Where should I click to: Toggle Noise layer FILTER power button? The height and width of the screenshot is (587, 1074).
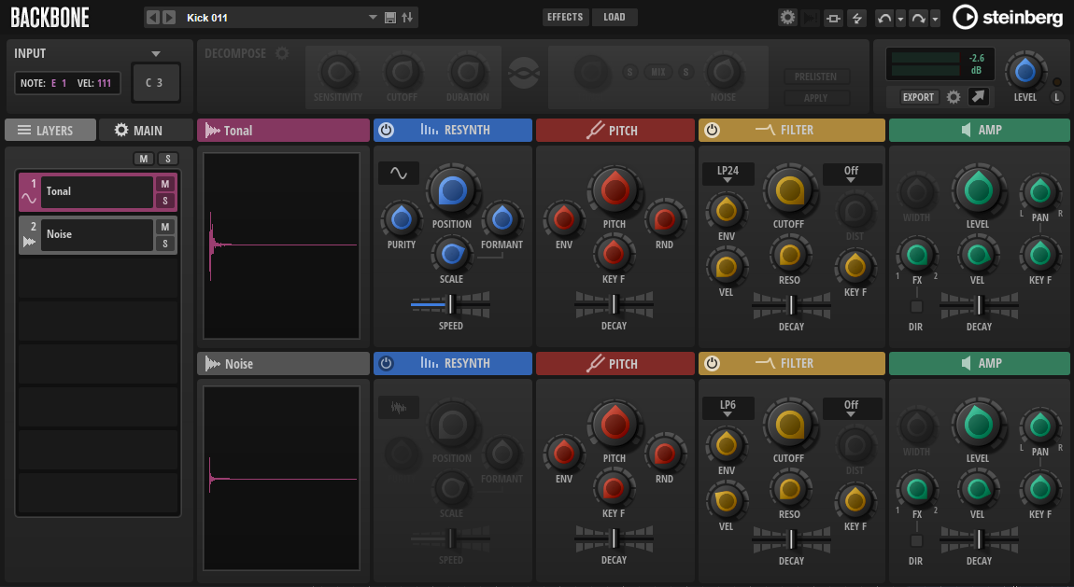coord(712,363)
